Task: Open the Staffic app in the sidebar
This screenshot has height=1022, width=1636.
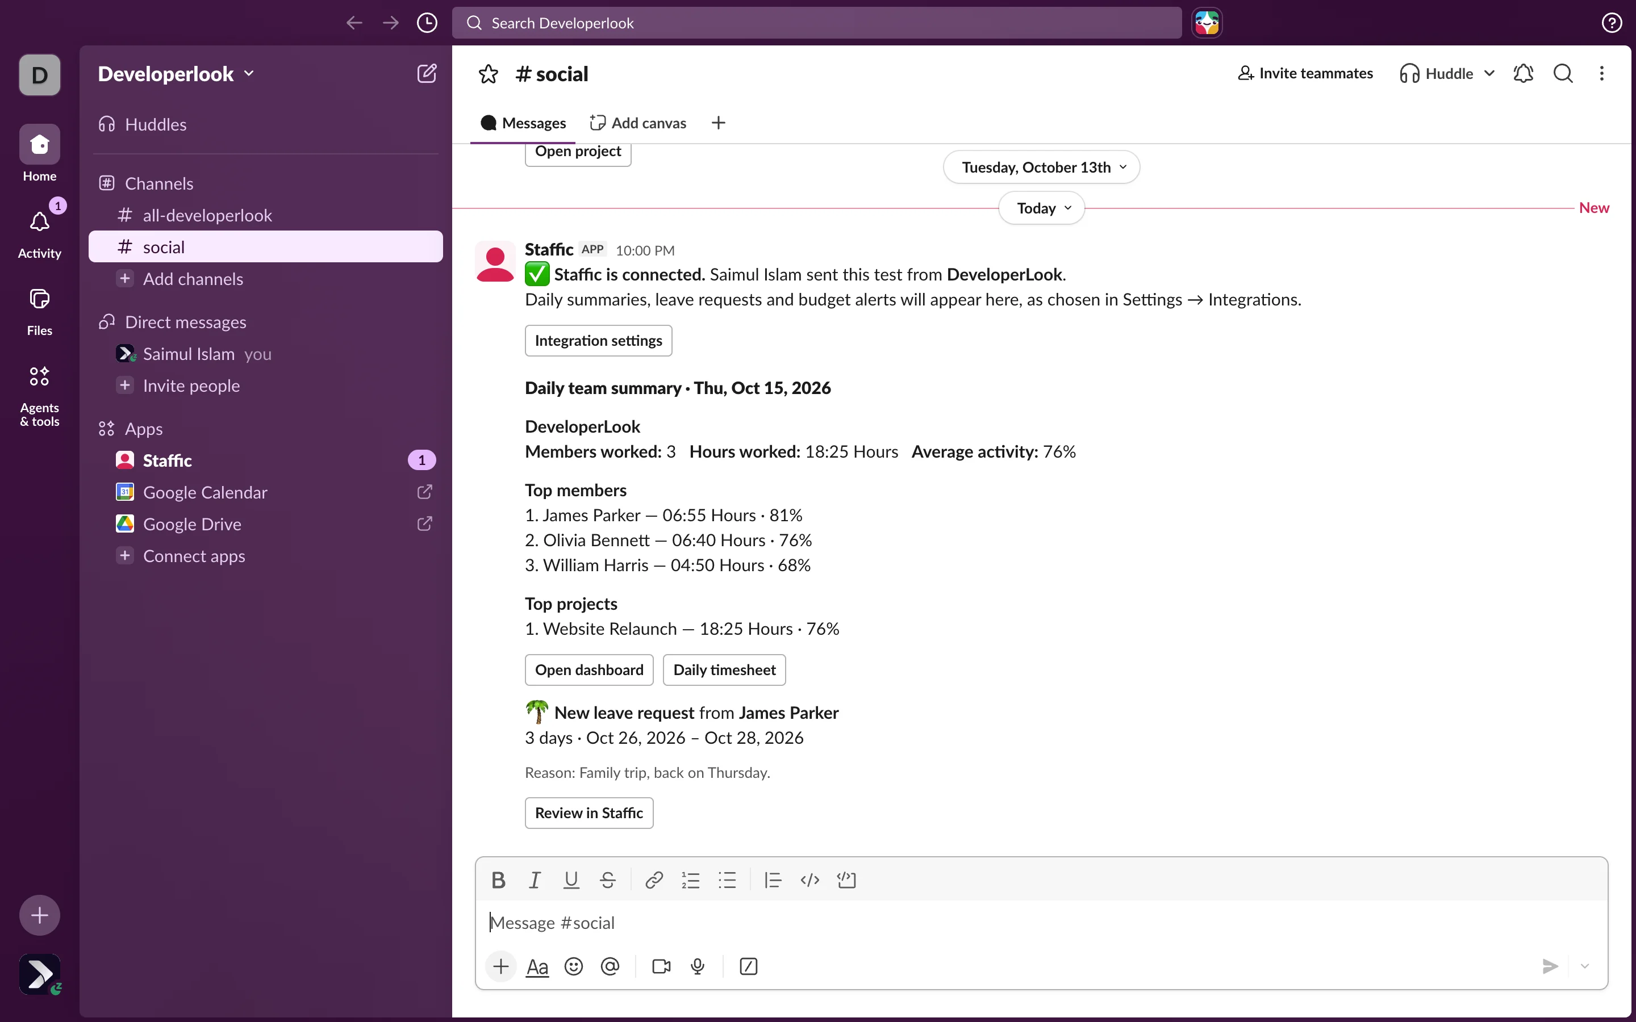Action: 266,460
